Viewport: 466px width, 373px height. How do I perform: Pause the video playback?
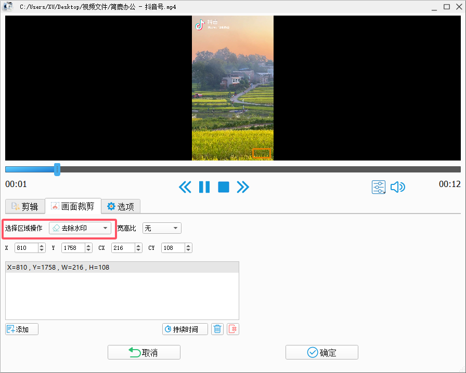coord(204,187)
